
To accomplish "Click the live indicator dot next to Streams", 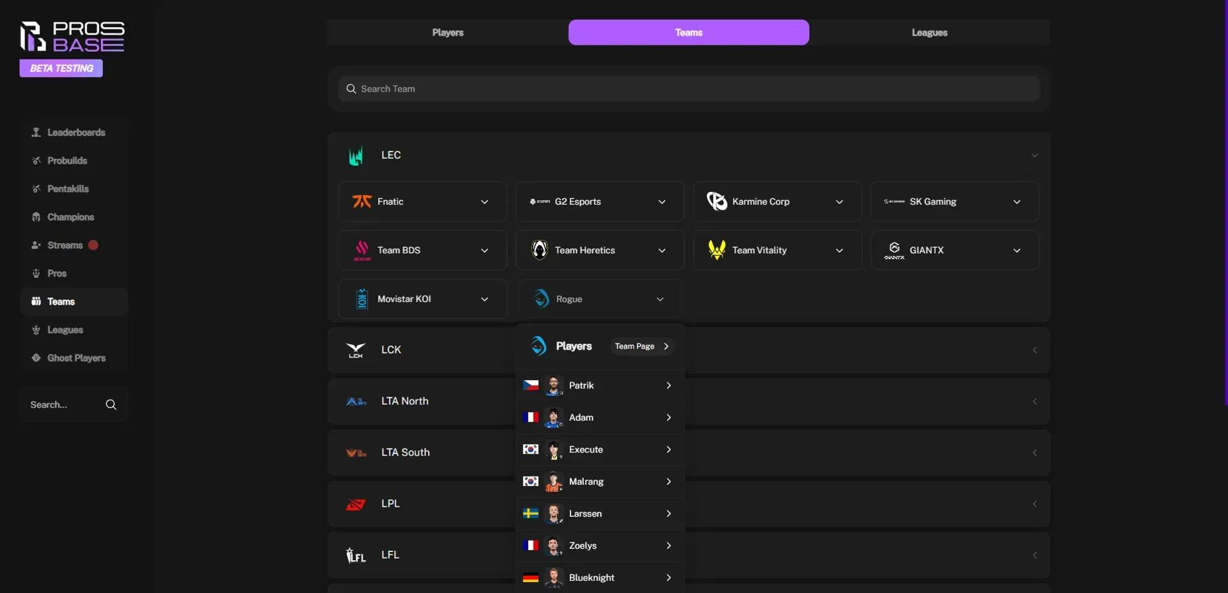I will (93, 245).
